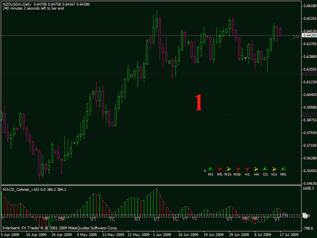
Task: Click the small circle left of M1 arrow
Action: coord(204,171)
